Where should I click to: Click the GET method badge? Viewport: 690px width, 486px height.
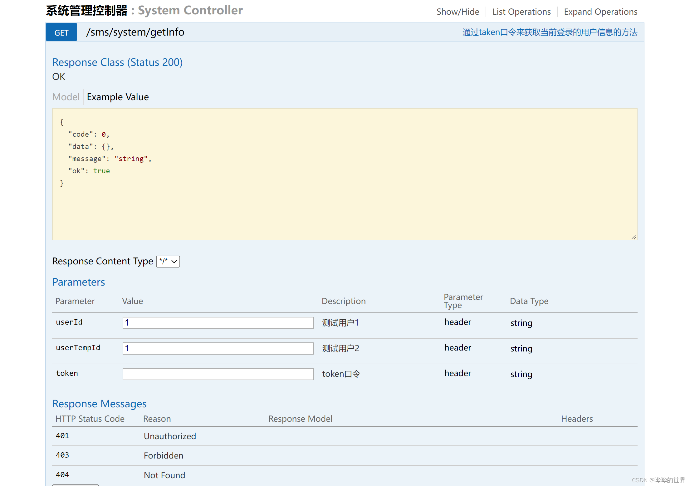pos(61,32)
